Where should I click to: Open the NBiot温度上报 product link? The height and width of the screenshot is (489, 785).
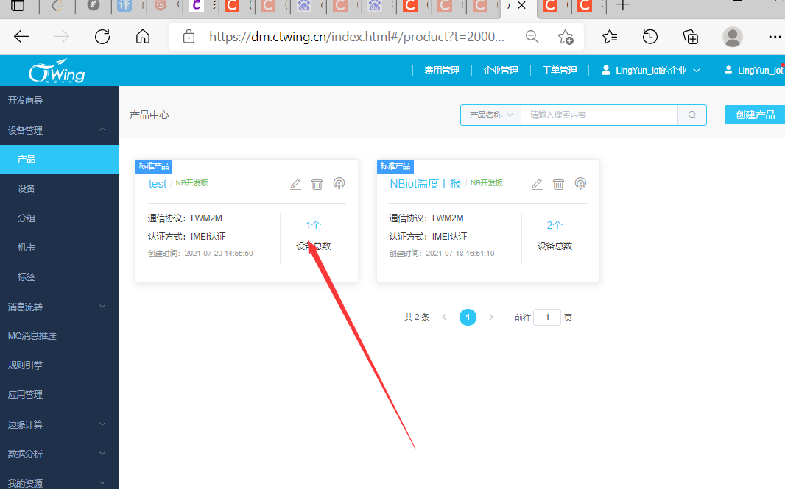[426, 184]
